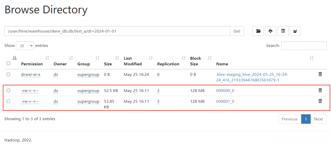Viewport: 331px width, 144px height.
Task: Sort the table by Size column
Action: point(108,64)
